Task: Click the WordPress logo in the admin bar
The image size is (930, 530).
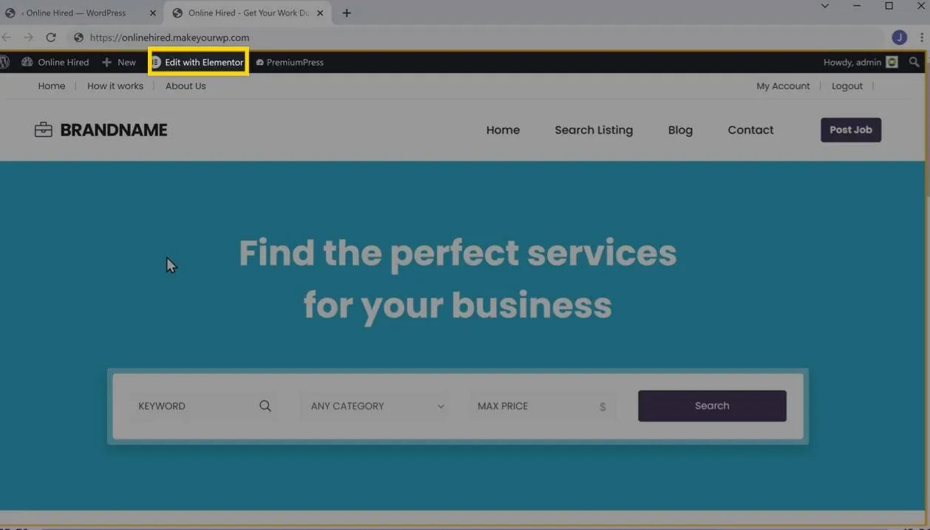Action: [x=5, y=62]
